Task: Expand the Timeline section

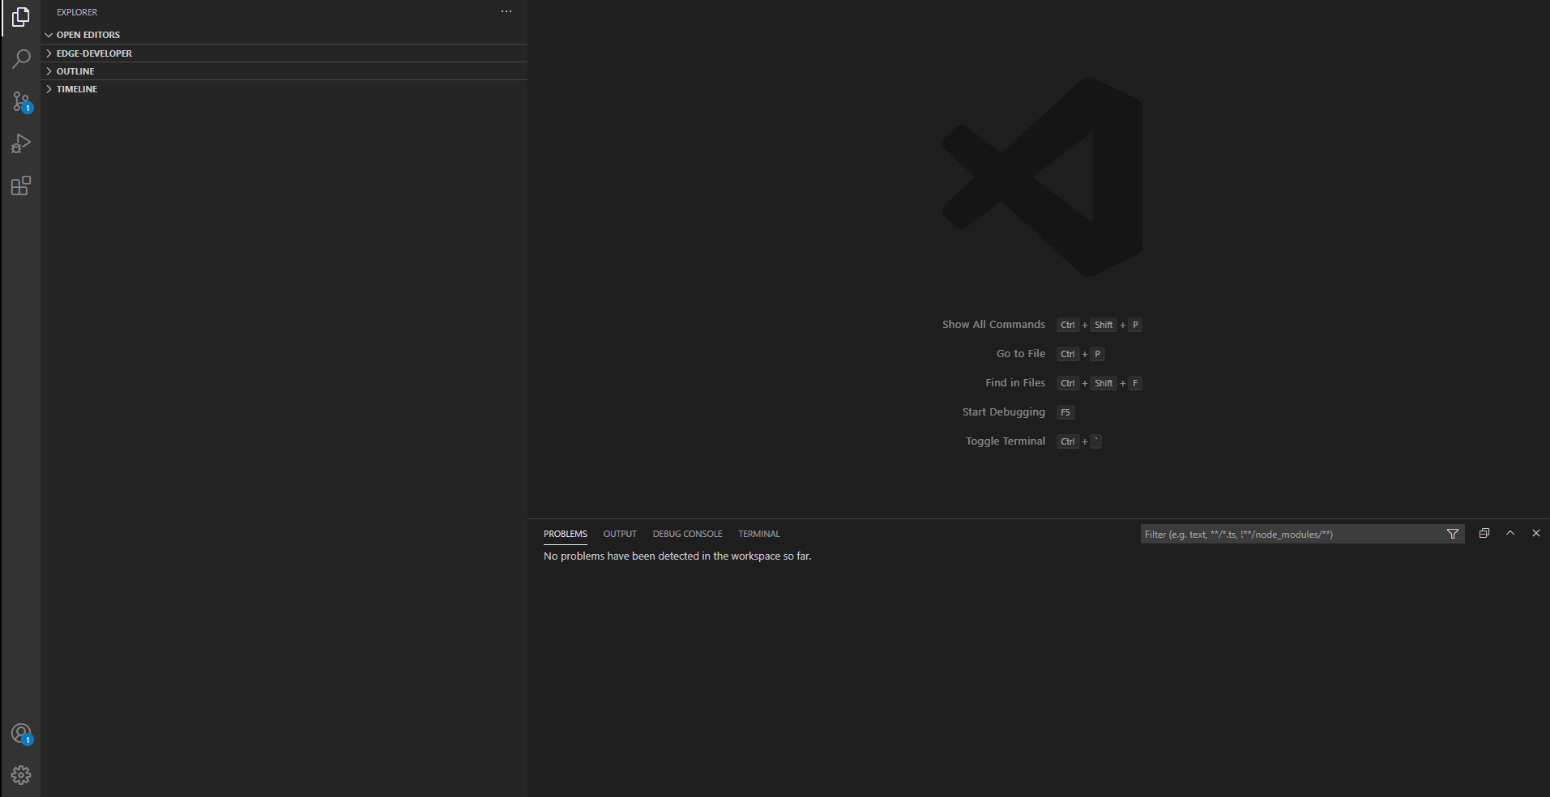Action: (284, 89)
